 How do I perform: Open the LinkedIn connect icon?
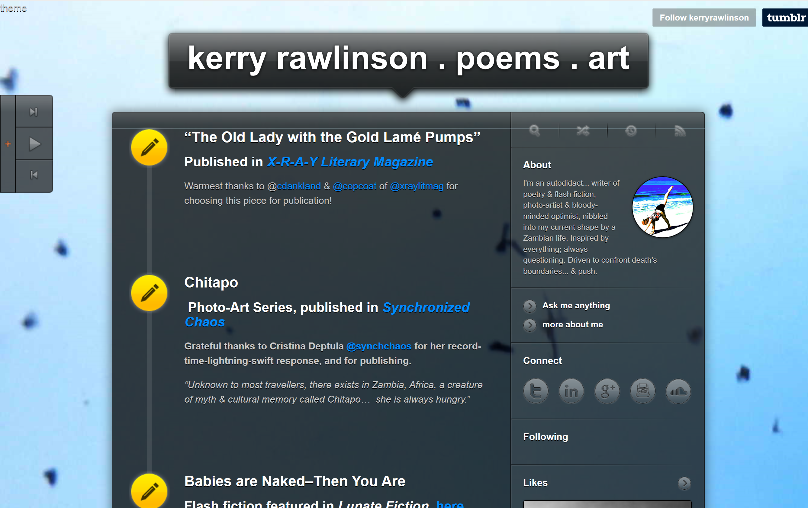pos(571,391)
